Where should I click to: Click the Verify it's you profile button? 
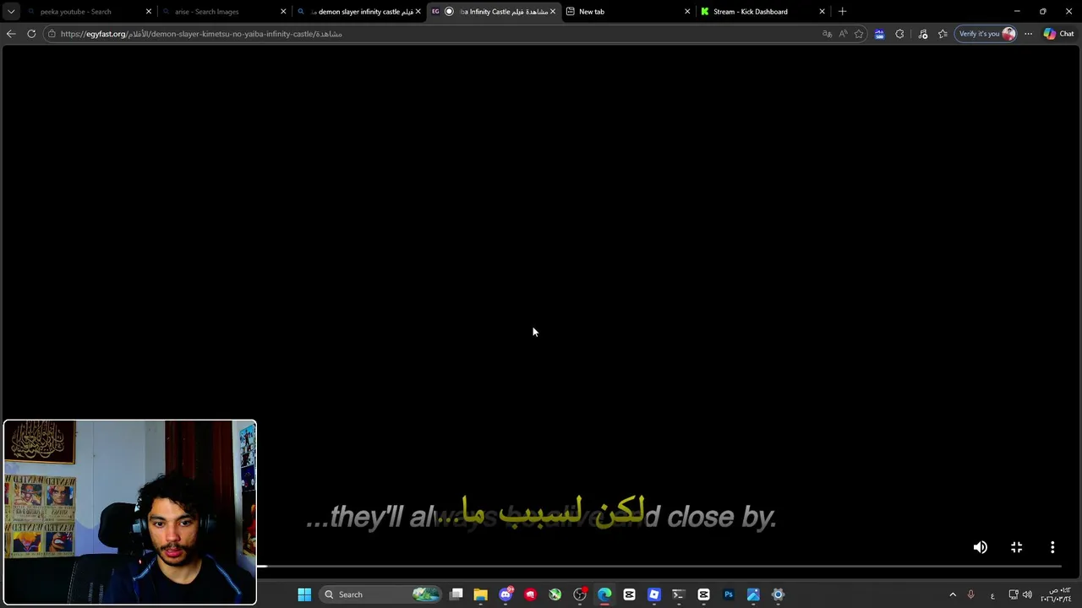point(986,34)
